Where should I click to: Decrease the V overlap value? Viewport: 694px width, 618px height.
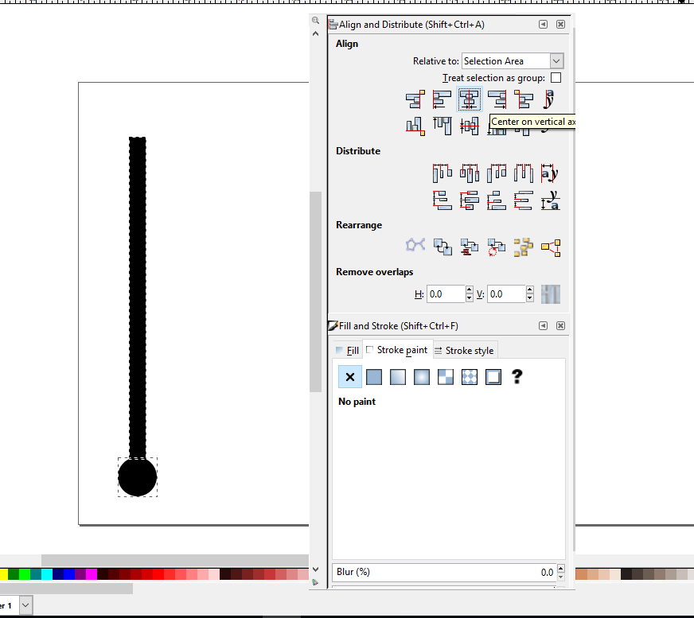530,298
